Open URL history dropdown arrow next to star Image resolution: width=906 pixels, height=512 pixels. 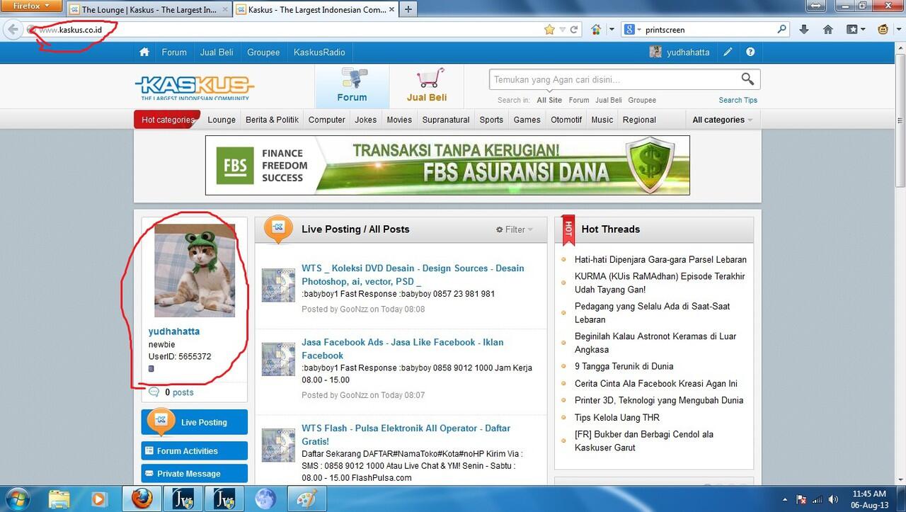563,30
